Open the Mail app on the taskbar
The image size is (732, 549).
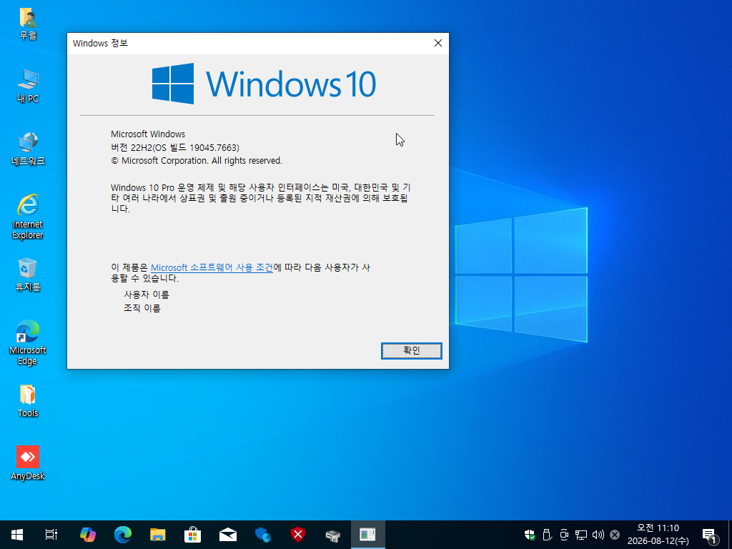pyautogui.click(x=228, y=535)
